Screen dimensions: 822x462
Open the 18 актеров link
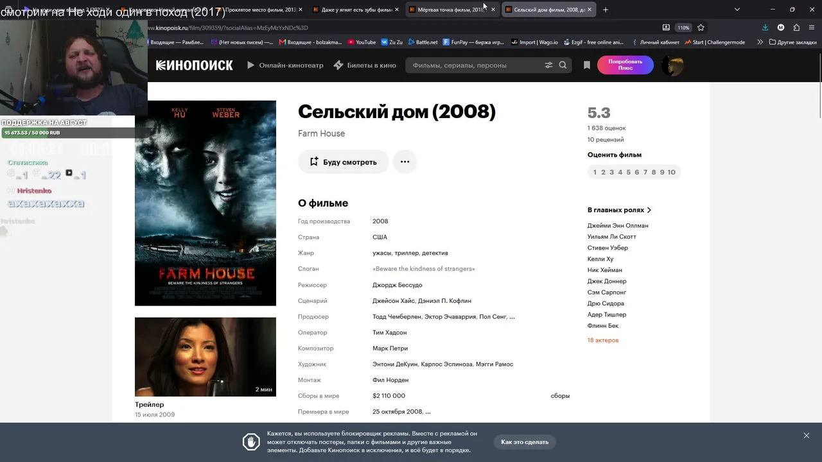click(603, 340)
